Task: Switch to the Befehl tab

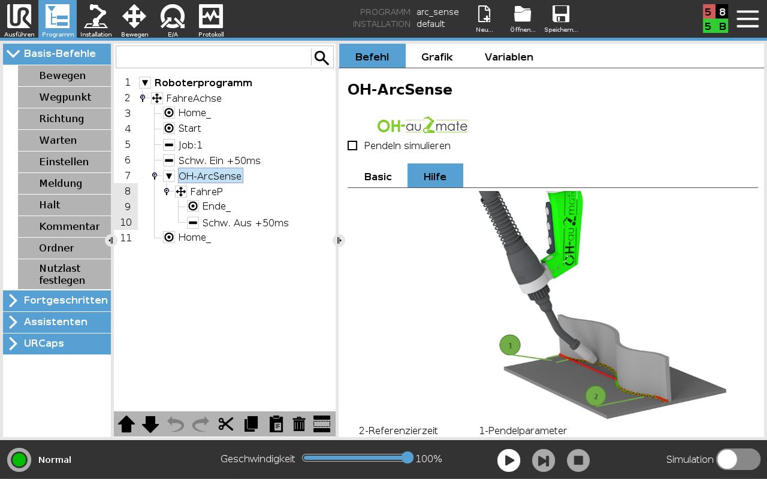Action: point(372,56)
